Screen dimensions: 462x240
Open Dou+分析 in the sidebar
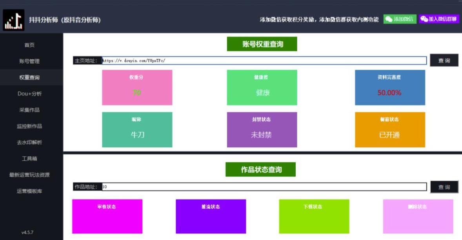[x=29, y=93]
